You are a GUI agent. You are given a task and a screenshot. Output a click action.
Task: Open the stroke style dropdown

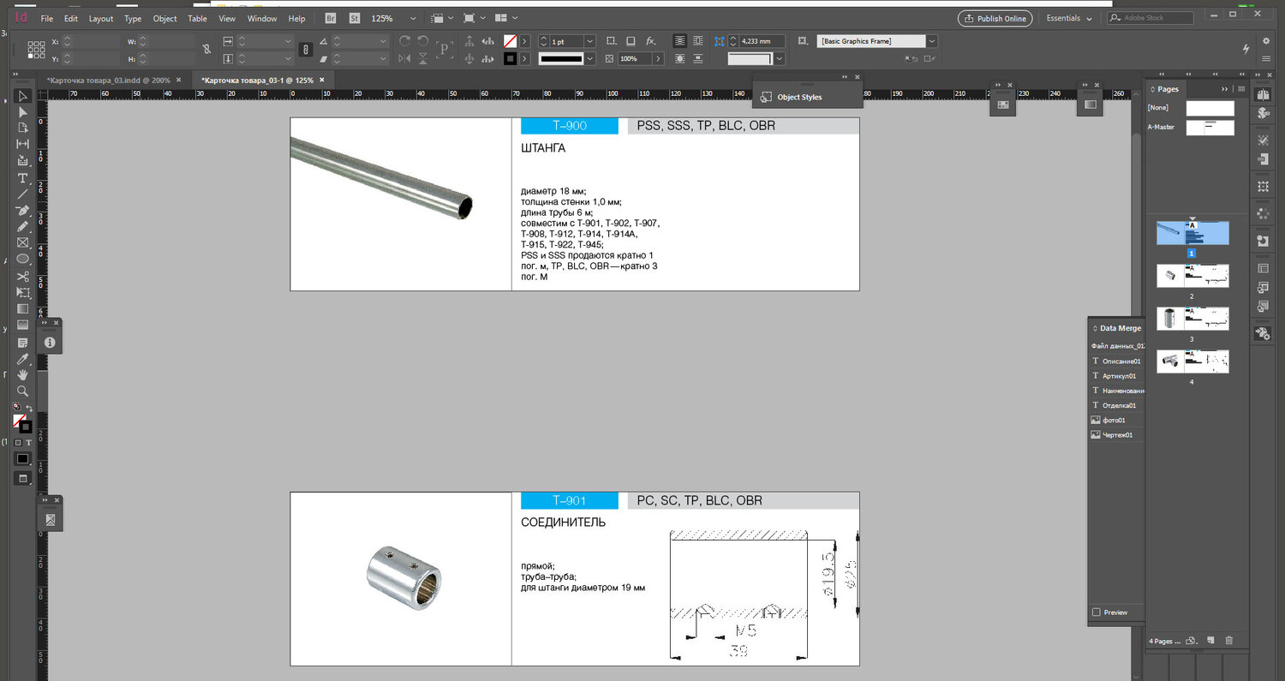tap(589, 58)
